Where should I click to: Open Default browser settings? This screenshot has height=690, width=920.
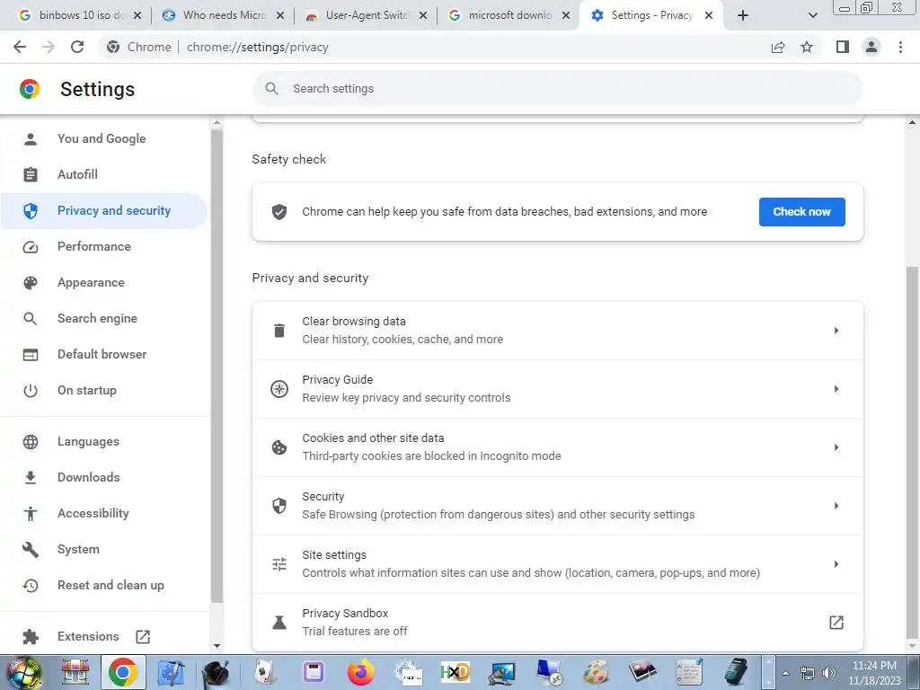tap(102, 354)
